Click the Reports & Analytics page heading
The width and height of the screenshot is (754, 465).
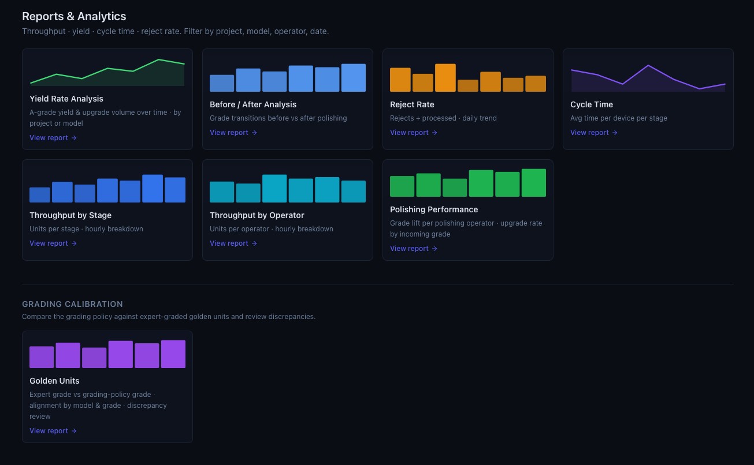tap(74, 17)
